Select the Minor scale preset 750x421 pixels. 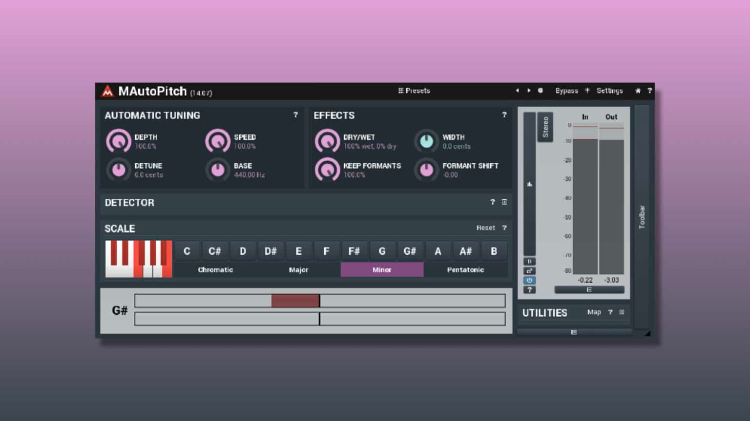coord(382,269)
